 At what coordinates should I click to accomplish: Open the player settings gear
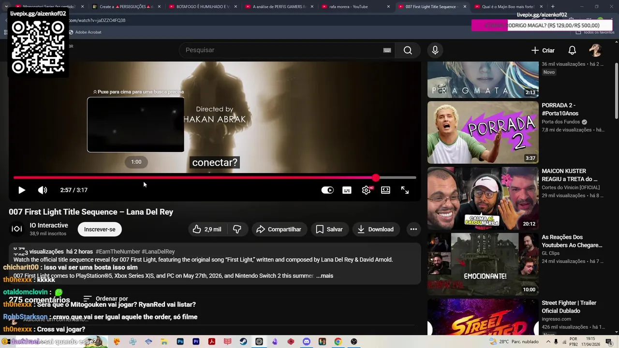tap(366, 190)
